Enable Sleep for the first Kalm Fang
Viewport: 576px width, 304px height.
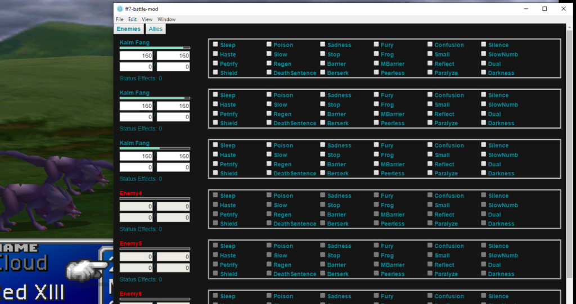tap(215, 44)
